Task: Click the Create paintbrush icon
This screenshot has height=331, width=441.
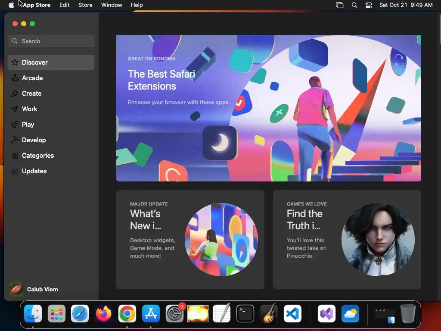Action: (x=15, y=94)
